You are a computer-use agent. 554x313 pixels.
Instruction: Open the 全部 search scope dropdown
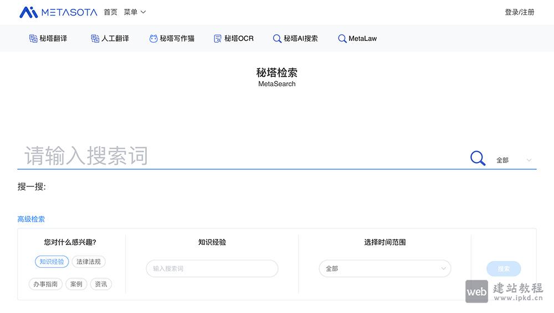514,160
